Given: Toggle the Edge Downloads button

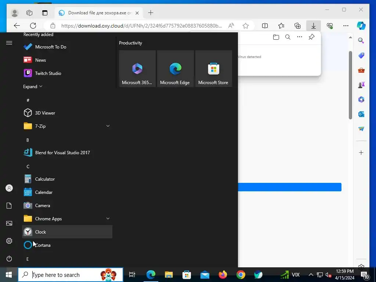Looking at the screenshot, I should (314, 26).
